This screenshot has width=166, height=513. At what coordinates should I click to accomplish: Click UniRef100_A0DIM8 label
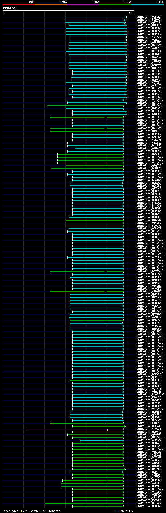[149, 412]
